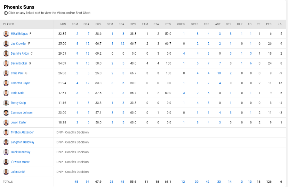
Task: Open Torrey Craig player profile link
Action: coord(18,103)
